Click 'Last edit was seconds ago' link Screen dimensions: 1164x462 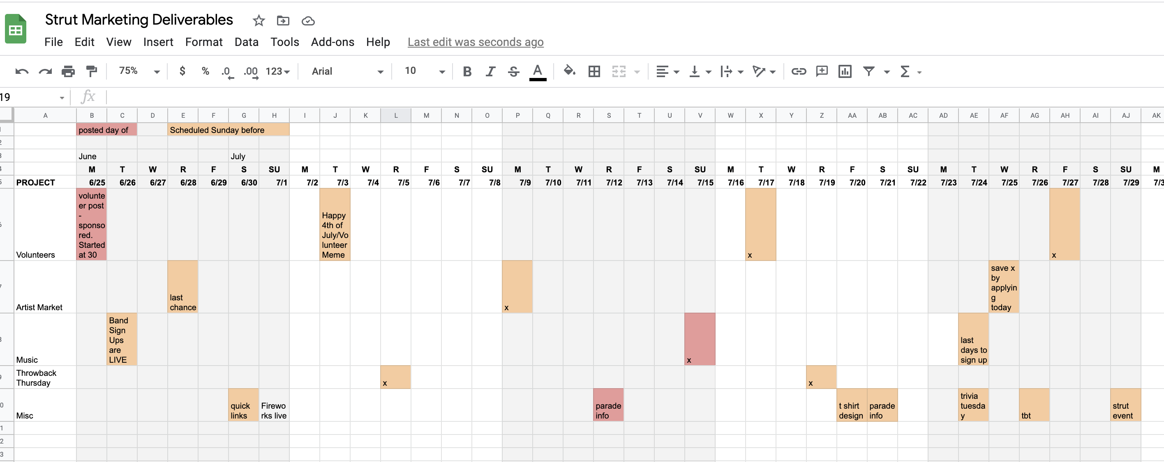476,42
